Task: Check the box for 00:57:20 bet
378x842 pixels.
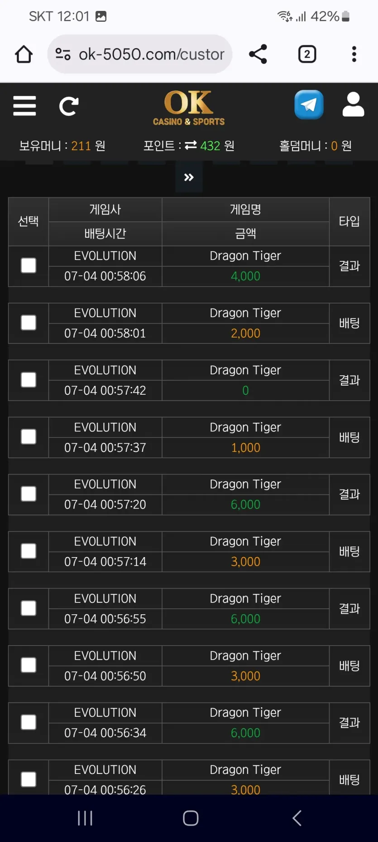Action: point(29,494)
